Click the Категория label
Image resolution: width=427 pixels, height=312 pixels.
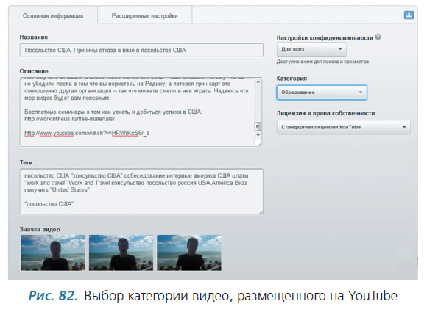[292, 79]
